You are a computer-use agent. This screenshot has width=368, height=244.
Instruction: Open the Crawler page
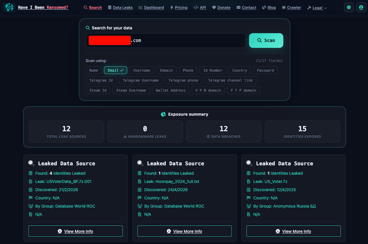click(292, 7)
